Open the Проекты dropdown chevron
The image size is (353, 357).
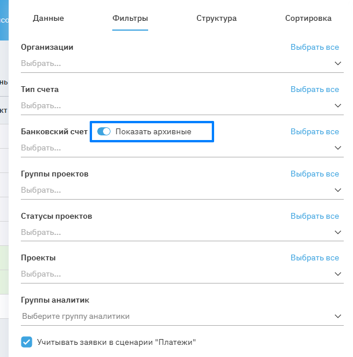point(338,274)
